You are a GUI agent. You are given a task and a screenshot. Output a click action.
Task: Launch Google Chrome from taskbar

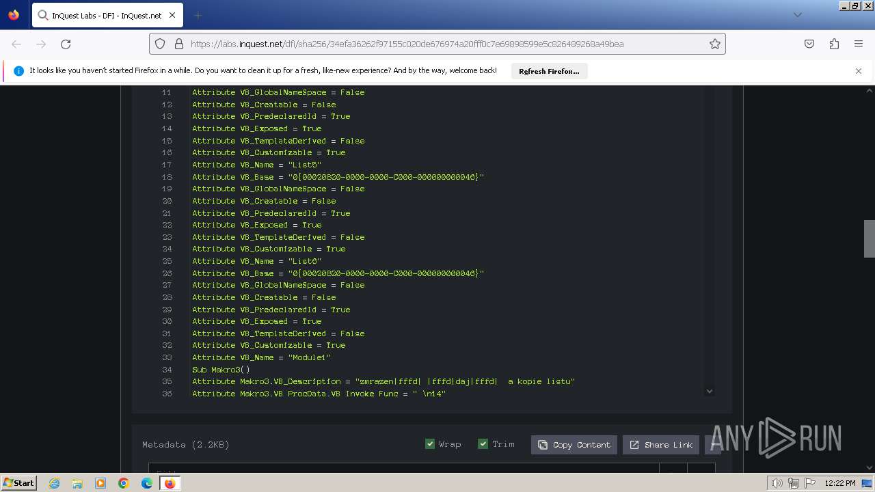click(x=124, y=483)
